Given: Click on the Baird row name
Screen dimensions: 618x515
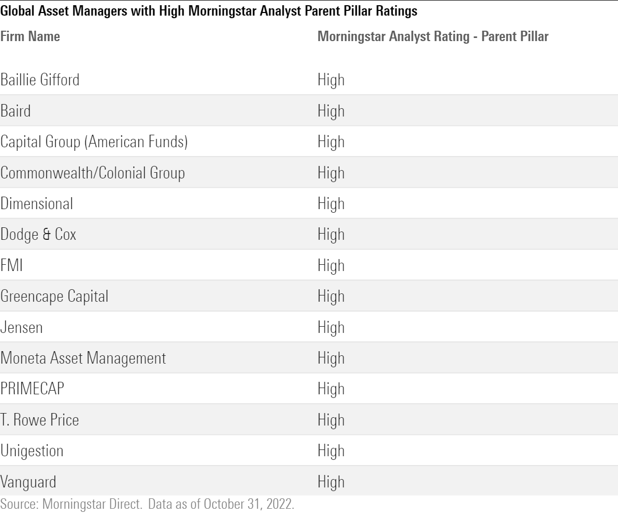Looking at the screenshot, I should 16,111.
